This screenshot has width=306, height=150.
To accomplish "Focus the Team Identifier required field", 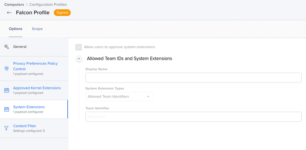I will 193,117.
